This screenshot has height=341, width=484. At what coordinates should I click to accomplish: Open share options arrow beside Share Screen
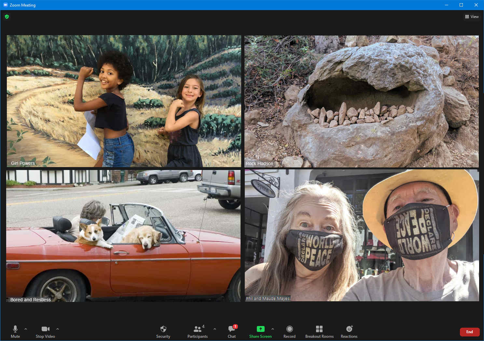tap(273, 329)
